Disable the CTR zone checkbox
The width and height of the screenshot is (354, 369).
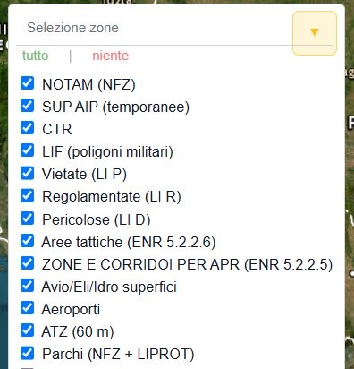[x=27, y=128]
